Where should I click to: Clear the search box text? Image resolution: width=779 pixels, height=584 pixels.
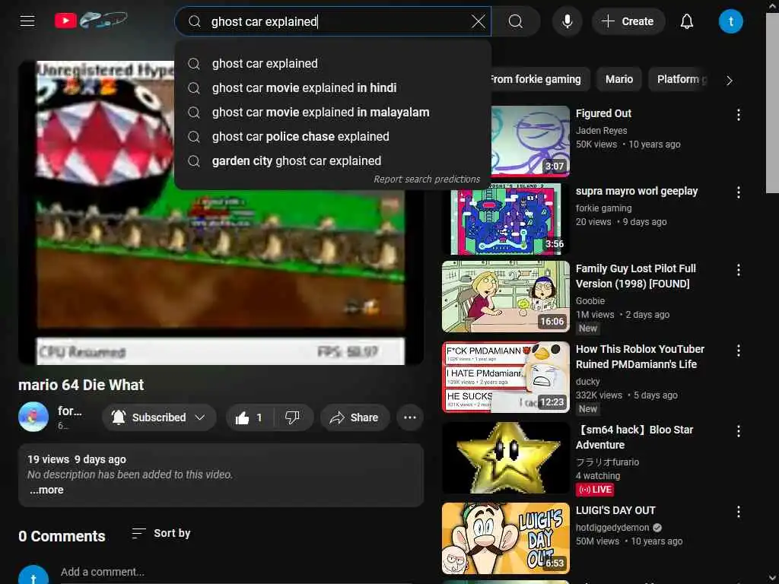[x=478, y=21]
